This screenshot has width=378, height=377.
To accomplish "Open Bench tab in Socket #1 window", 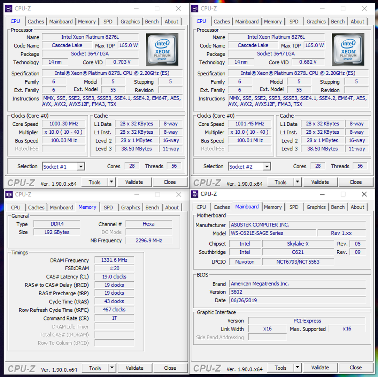I will tap(152, 22).
